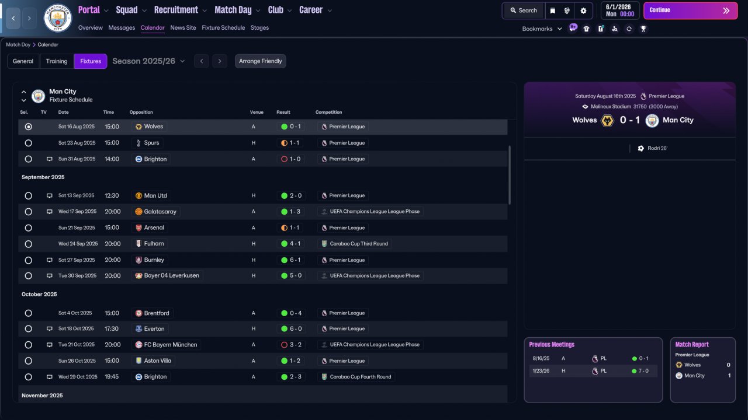Go to previous season with left arrow

[x=201, y=61]
